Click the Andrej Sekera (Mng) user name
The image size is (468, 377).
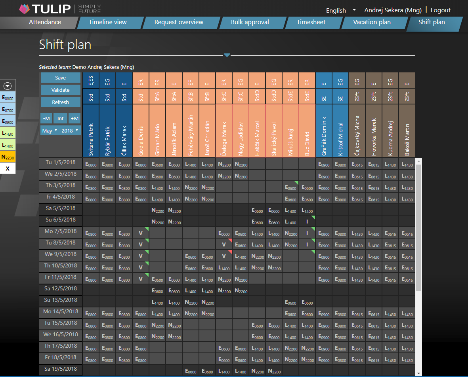click(x=393, y=10)
